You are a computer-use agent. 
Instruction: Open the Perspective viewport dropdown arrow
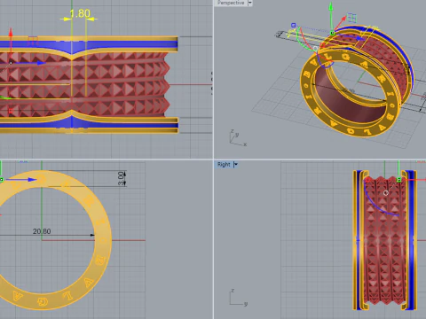click(250, 3)
